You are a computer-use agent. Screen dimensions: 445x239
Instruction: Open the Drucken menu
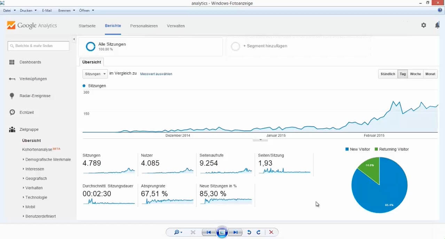[x=28, y=10]
